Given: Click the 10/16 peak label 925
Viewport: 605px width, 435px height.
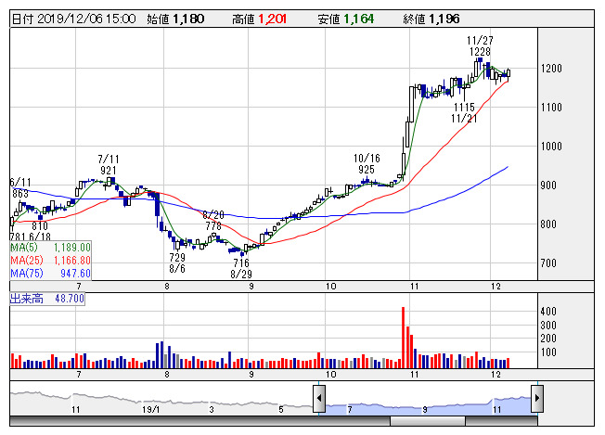Looking at the screenshot, I should point(366,170).
